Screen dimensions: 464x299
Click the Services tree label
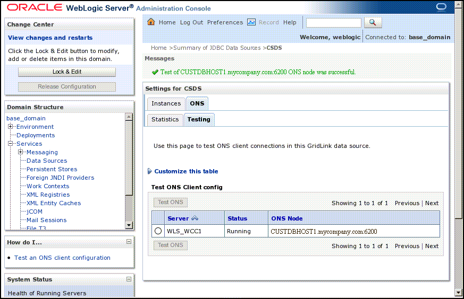point(29,144)
